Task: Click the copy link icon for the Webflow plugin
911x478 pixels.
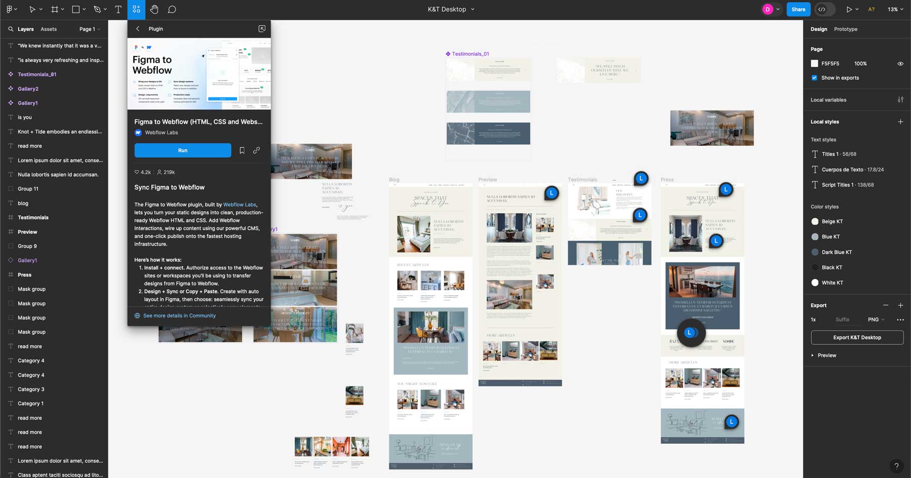Action: [257, 150]
